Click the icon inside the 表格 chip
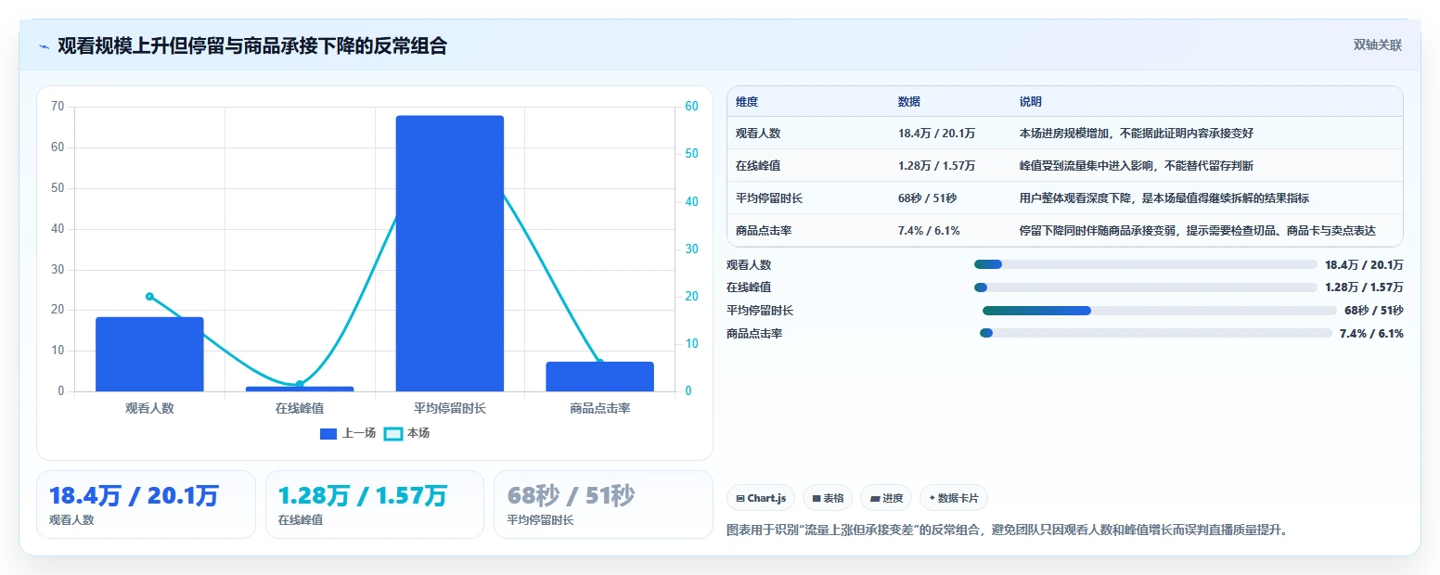Image resolution: width=1440 pixels, height=575 pixels. (816, 499)
